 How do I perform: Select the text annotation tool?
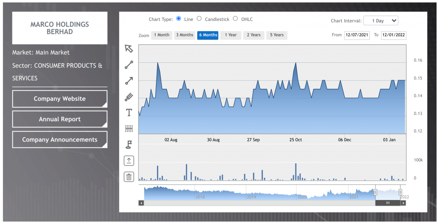coord(129,112)
